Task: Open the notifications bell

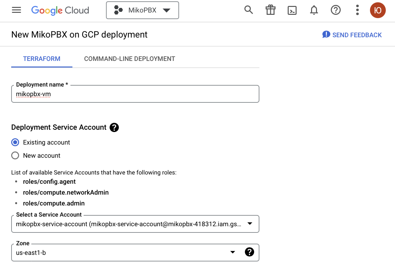Action: (314, 10)
